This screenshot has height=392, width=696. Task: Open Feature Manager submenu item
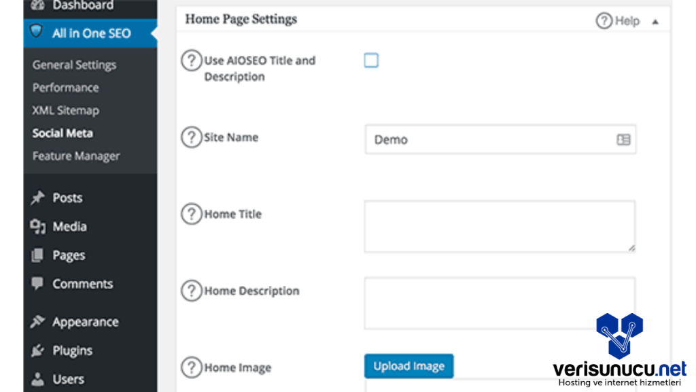click(x=76, y=156)
